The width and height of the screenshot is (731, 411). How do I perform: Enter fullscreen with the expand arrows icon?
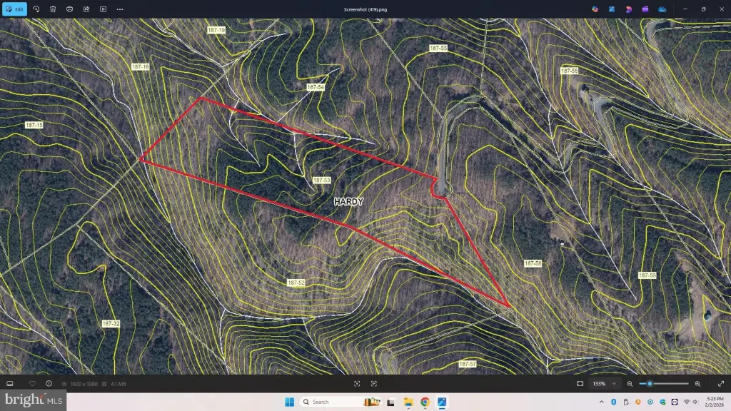(720, 384)
